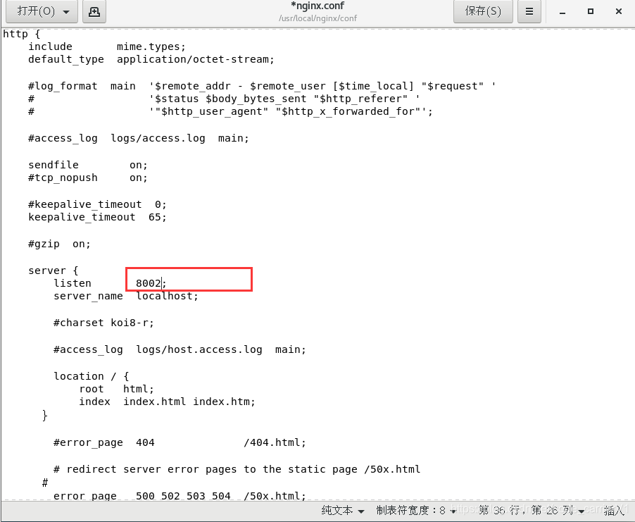Open the 制表符宽度 tab width dropdown
Screen dimensions: 635x522
pyautogui.click(x=416, y=510)
